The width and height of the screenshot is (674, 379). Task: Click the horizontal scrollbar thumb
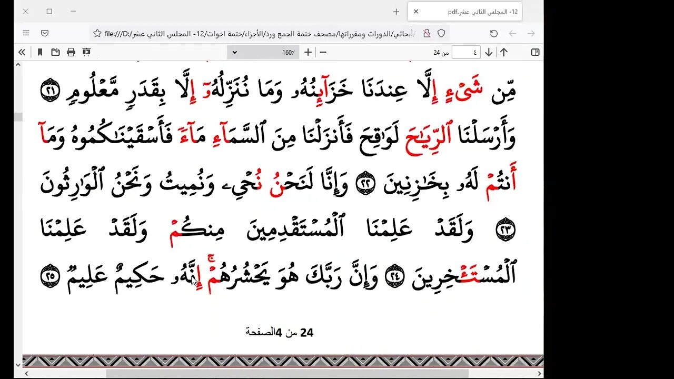tap(287, 373)
